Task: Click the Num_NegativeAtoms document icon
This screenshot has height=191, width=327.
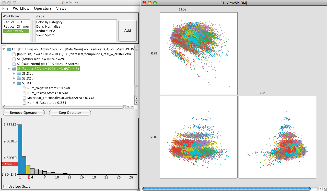Action: (x=24, y=88)
